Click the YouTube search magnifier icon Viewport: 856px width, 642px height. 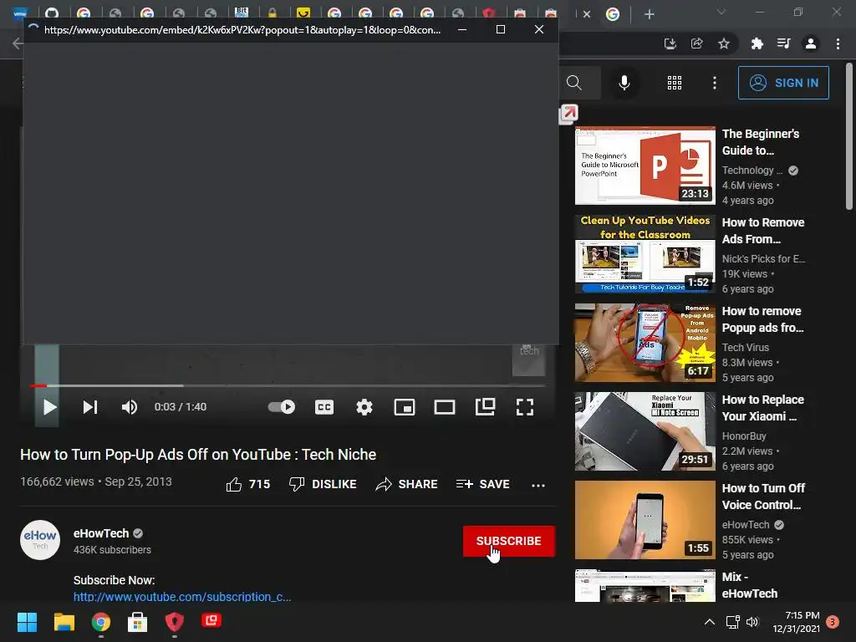[573, 83]
